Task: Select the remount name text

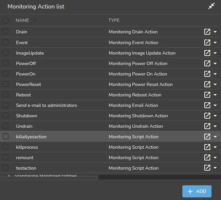Action: pos(25,158)
